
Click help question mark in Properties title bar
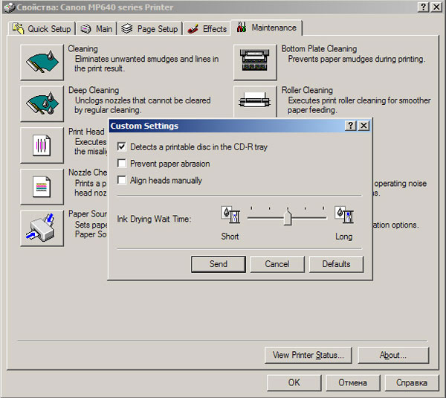pos(423,7)
